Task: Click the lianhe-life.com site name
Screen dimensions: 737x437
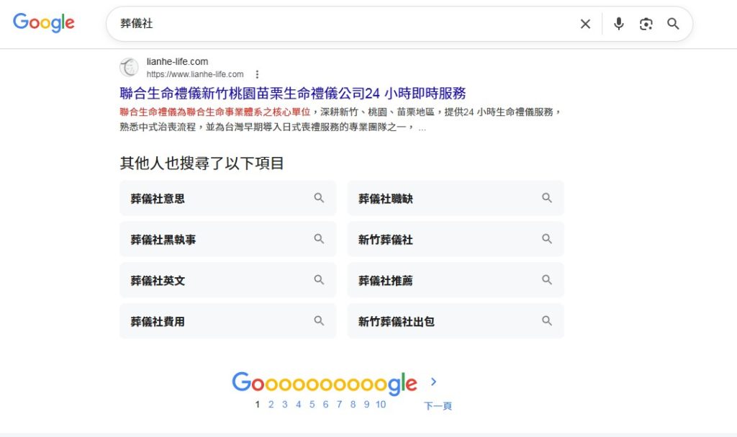Action: 177,62
